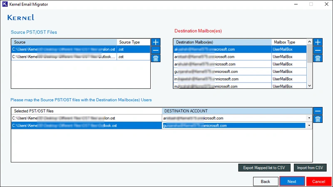Select mapped file row ending look.ost

point(87,126)
